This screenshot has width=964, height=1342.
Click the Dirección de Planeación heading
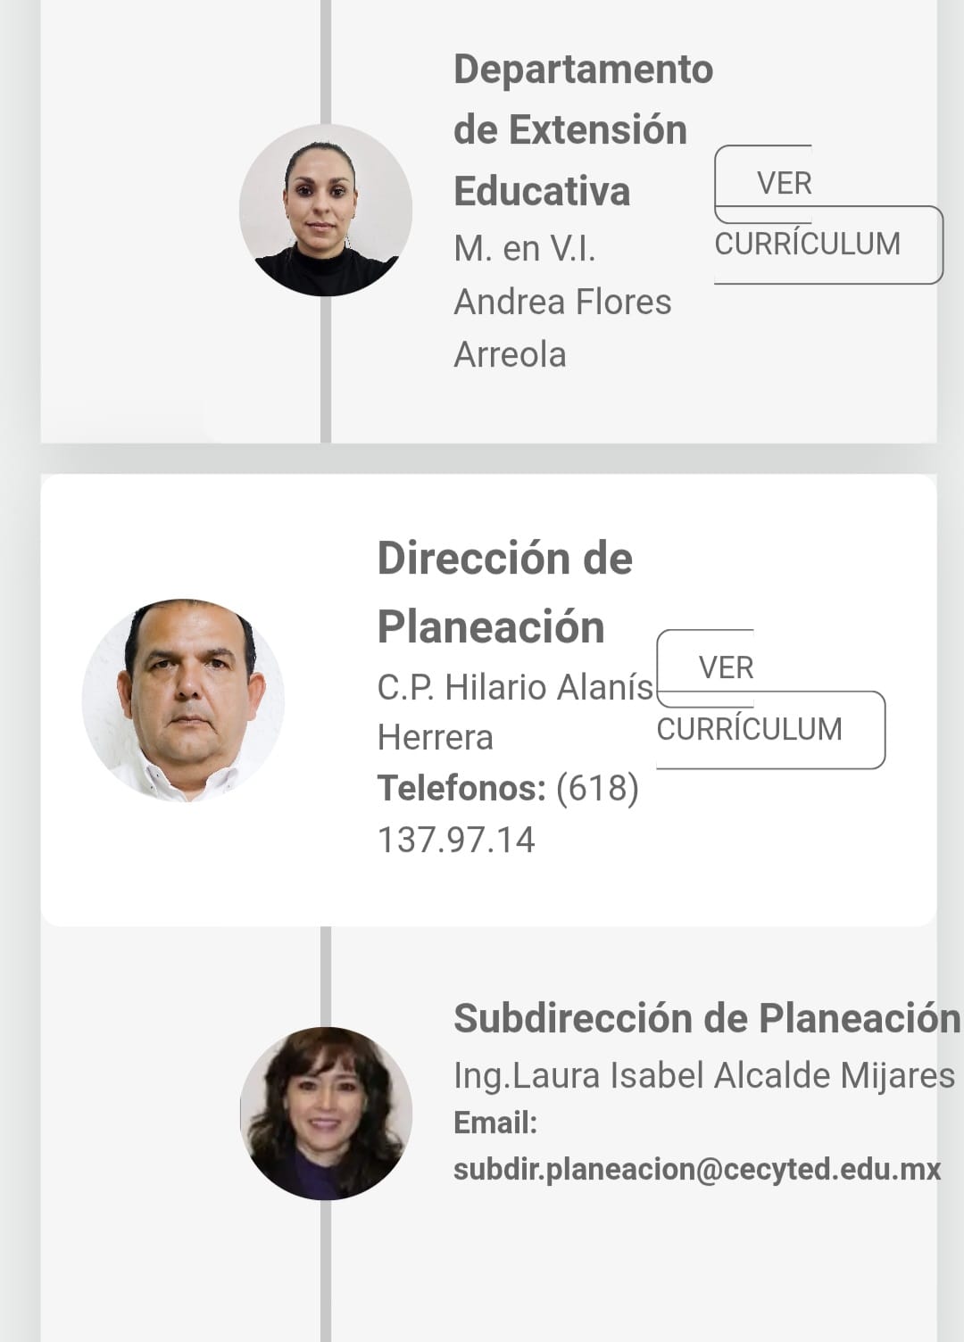click(x=504, y=592)
